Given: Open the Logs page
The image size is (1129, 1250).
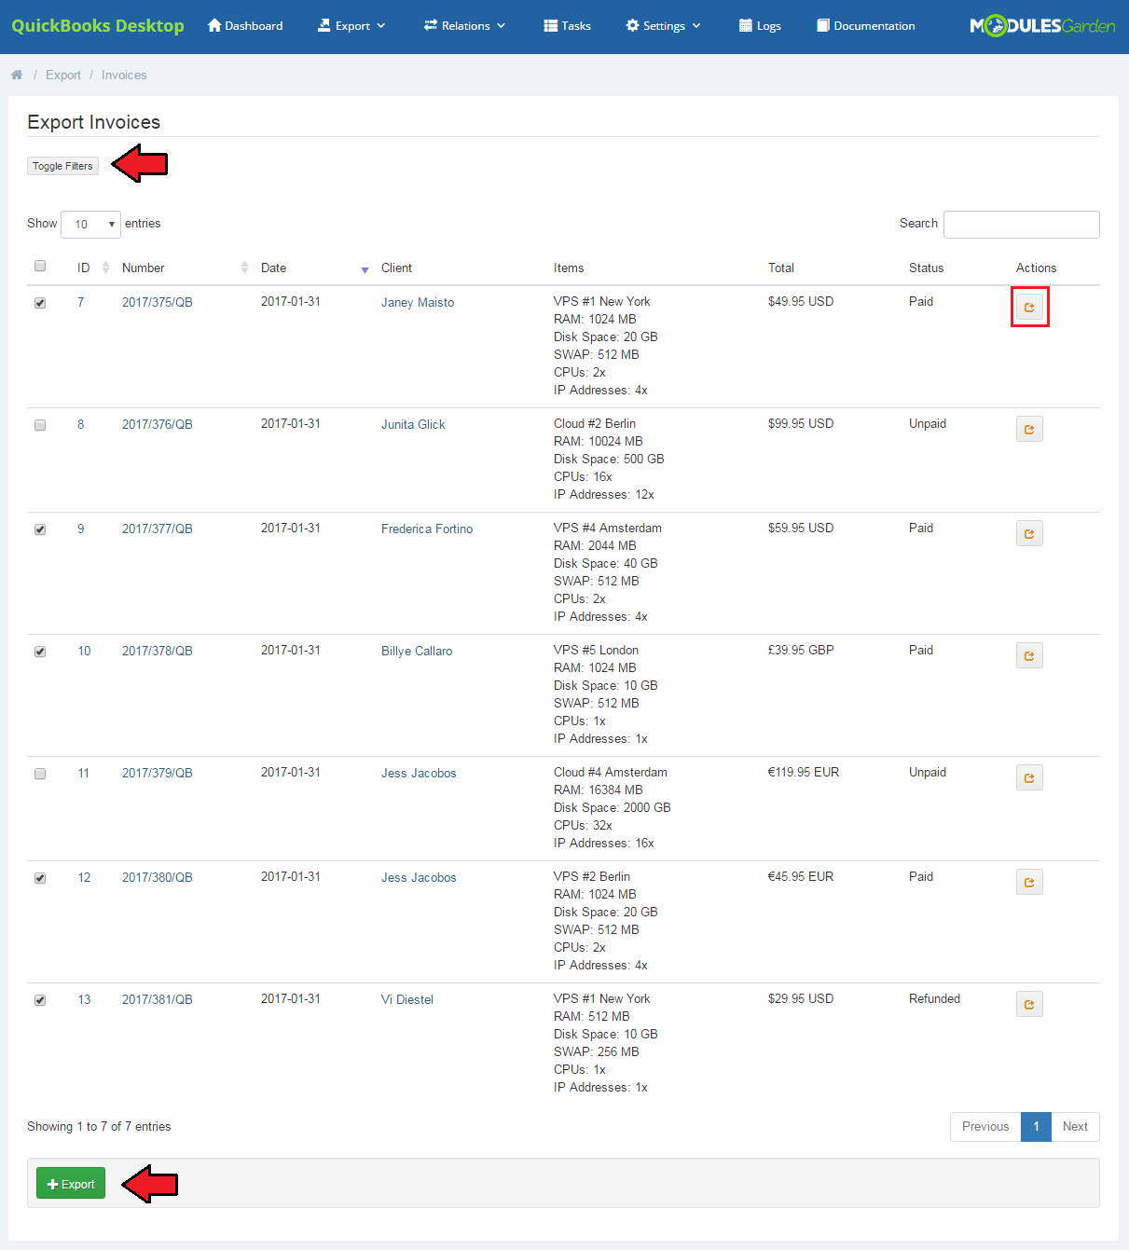Looking at the screenshot, I should [x=760, y=26].
